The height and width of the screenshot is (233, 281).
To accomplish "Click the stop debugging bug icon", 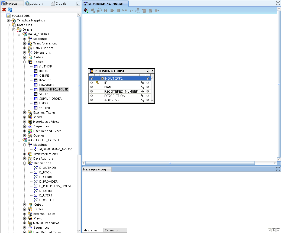I will click(93, 11).
